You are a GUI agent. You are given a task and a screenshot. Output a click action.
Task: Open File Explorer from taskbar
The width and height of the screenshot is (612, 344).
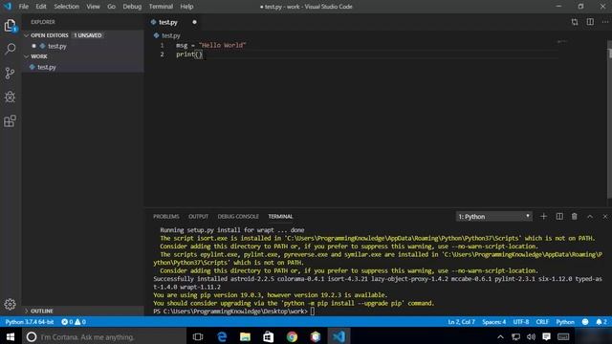coord(245,336)
